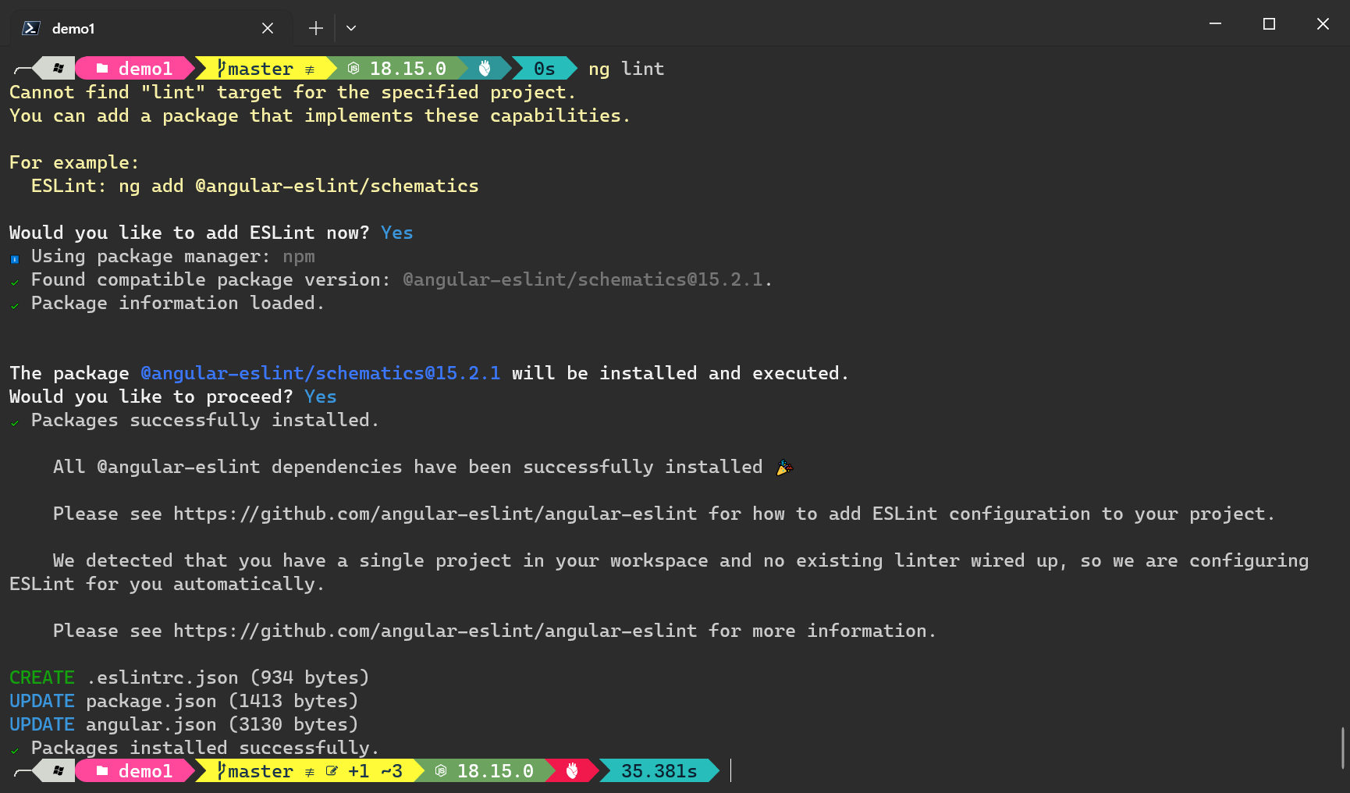
Task: Click 'master' branch name in bottom prompt
Action: point(261,771)
